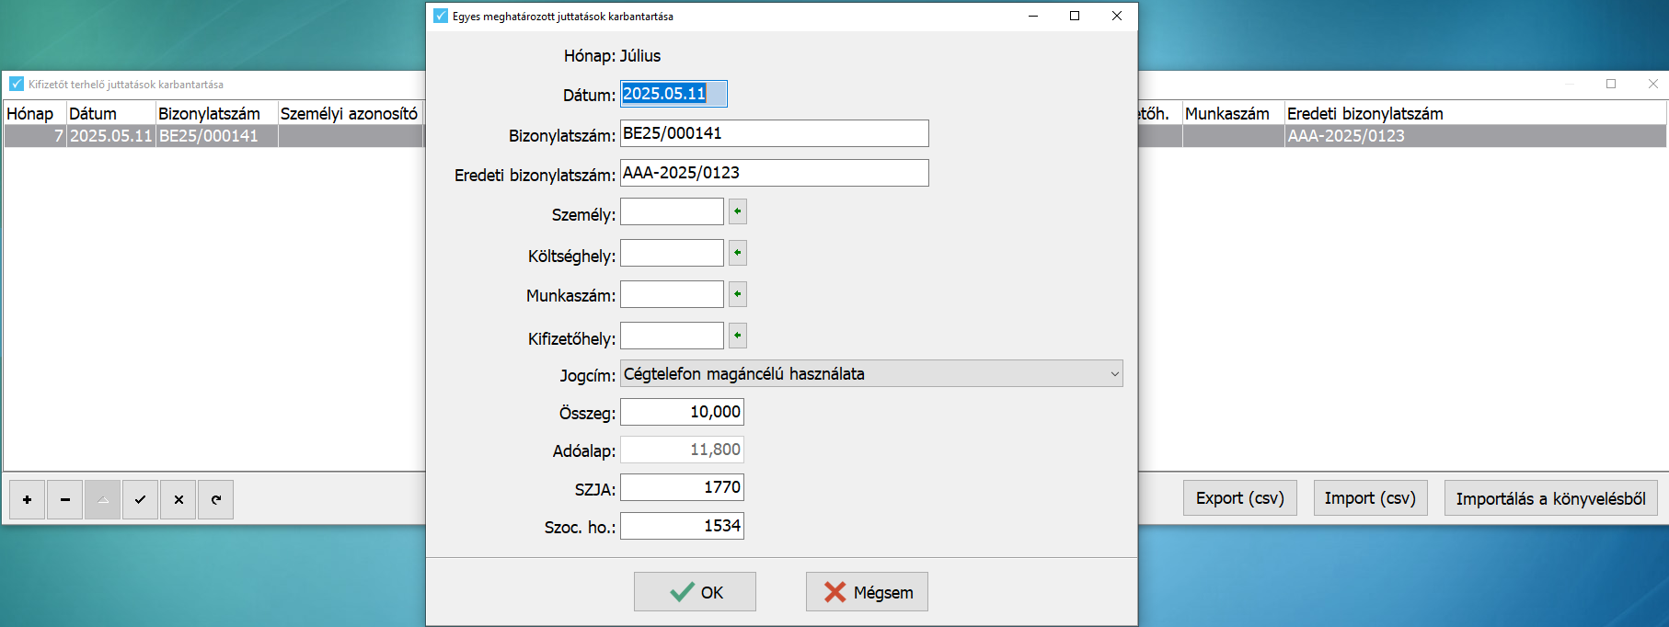This screenshot has width=1669, height=627.
Task: Focus the SZJA field showing 1770
Action: (682, 487)
